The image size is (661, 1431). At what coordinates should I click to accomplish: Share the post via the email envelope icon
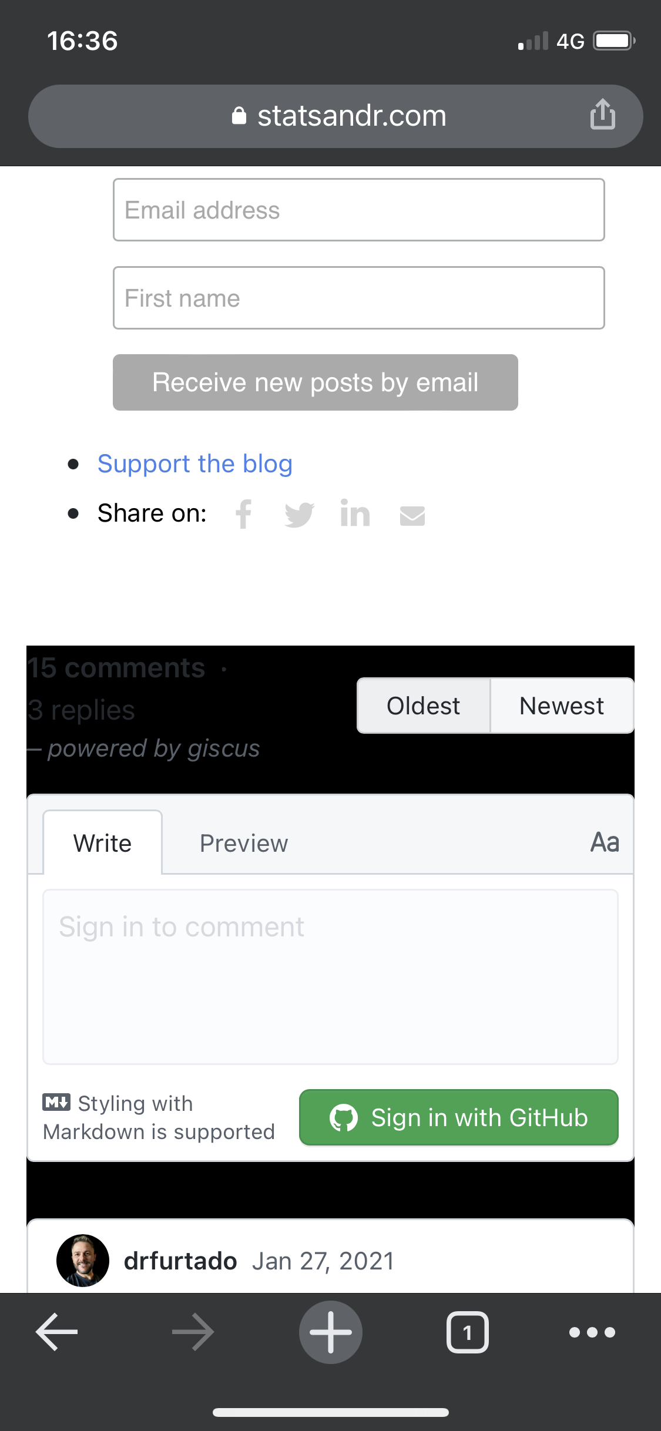pos(411,515)
